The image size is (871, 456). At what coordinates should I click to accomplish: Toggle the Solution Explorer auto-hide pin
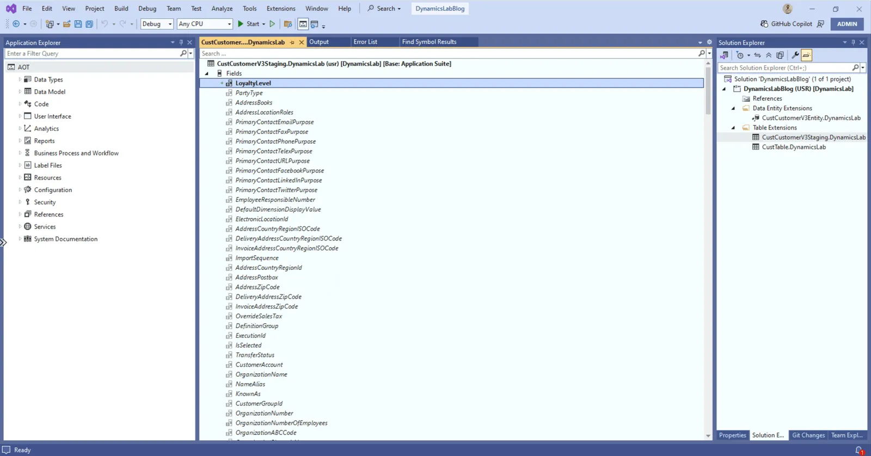point(853,42)
